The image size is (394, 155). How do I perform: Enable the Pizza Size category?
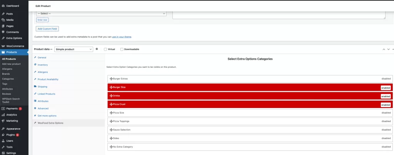coord(386,113)
